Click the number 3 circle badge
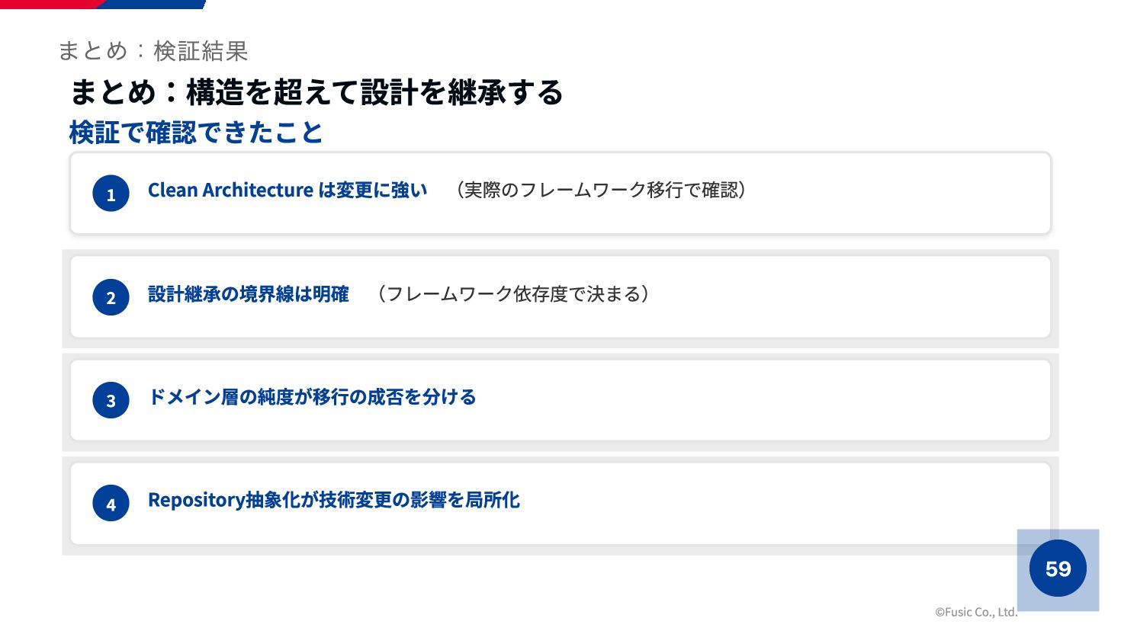 pyautogui.click(x=111, y=400)
